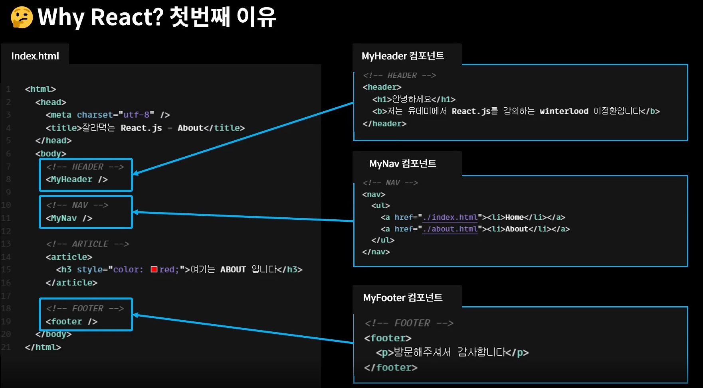The width and height of the screenshot is (703, 388).
Task: Click the thinking face emoji in title
Action: [x=22, y=17]
